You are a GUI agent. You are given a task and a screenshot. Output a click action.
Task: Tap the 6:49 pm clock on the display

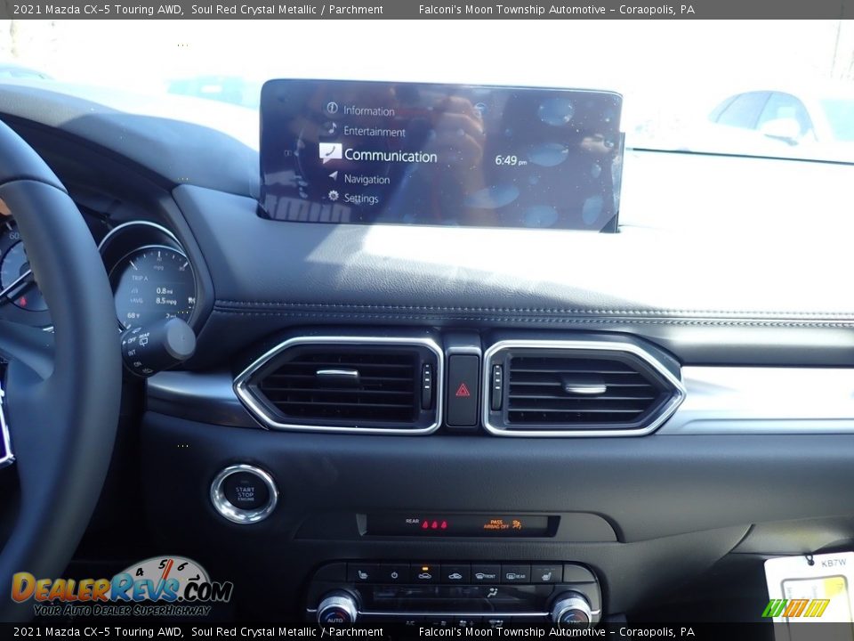click(511, 160)
